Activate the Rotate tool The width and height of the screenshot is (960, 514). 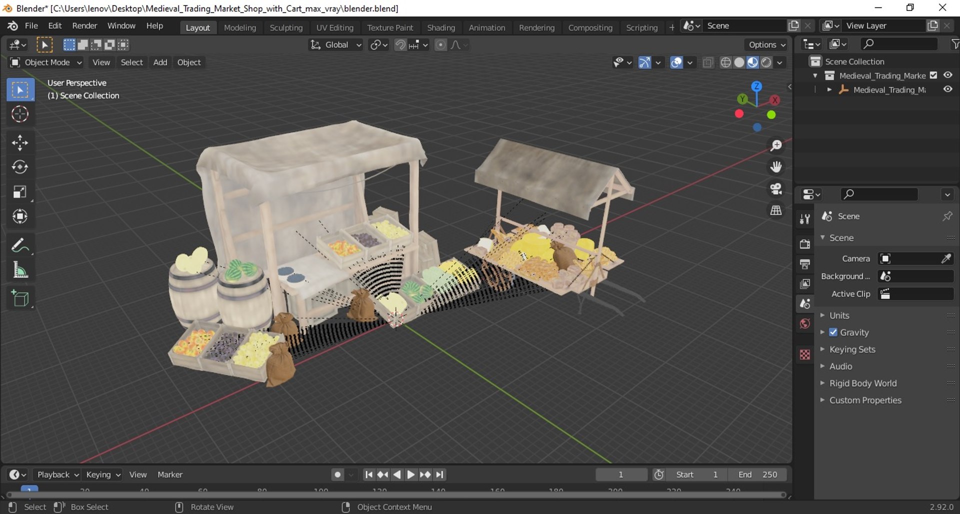[x=20, y=167]
